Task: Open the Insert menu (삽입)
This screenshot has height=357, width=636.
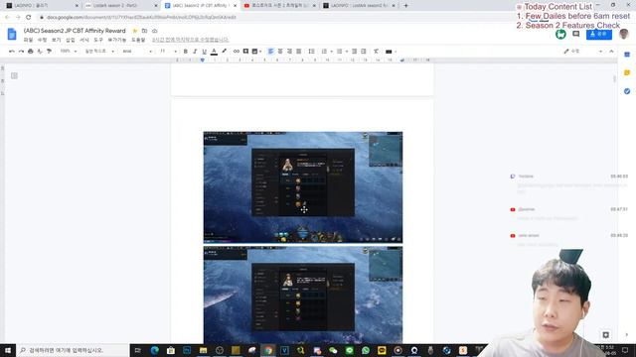Action: click(x=71, y=40)
